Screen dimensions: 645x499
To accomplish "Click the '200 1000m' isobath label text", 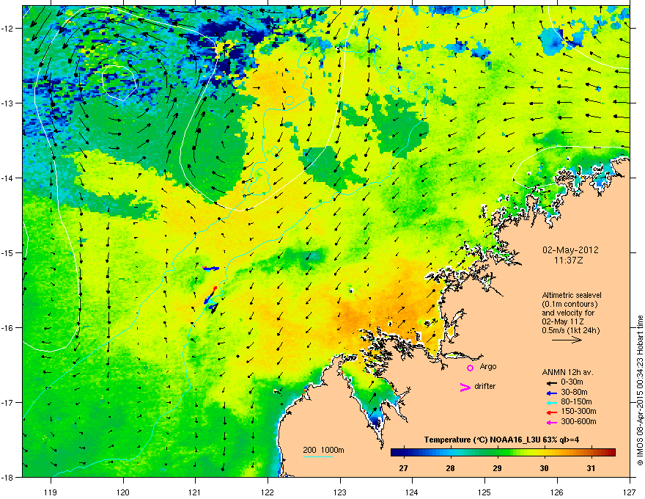I will tap(323, 450).
